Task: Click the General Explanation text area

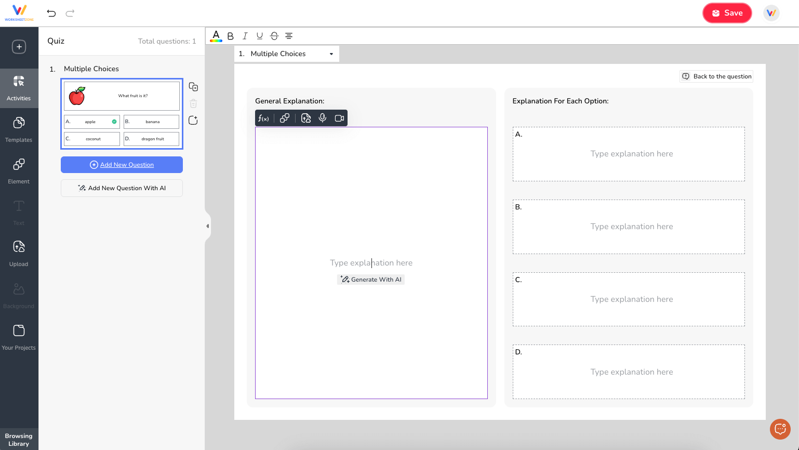Action: (x=371, y=263)
